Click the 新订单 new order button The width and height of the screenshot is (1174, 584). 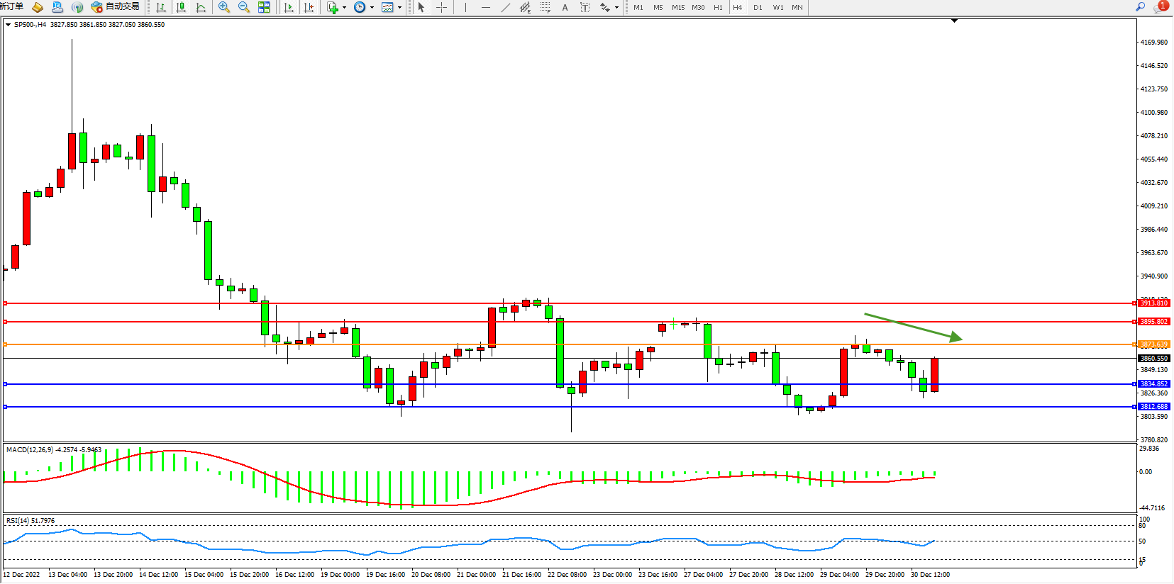[x=12, y=6]
